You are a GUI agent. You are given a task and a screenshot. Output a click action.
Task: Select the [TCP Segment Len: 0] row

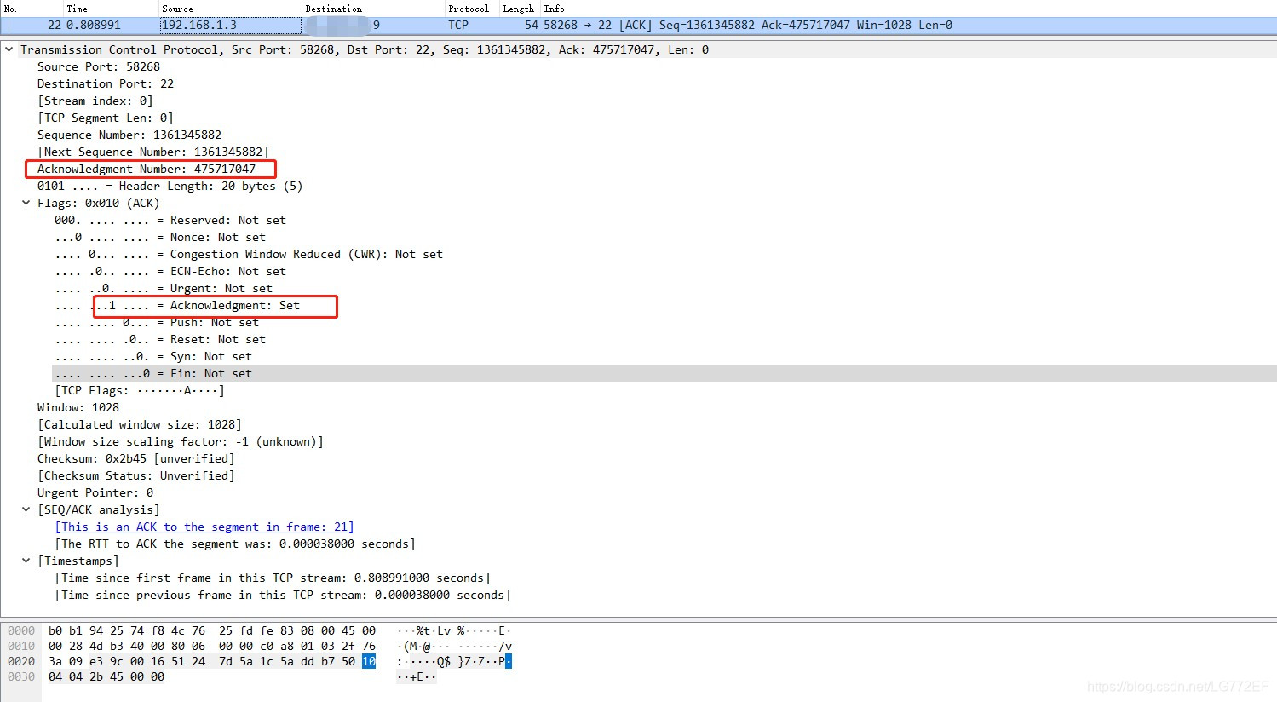106,118
